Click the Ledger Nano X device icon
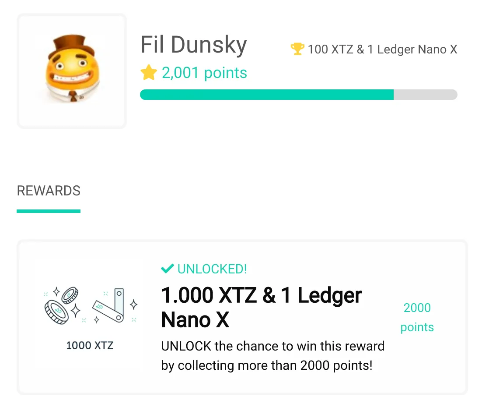 point(108,305)
